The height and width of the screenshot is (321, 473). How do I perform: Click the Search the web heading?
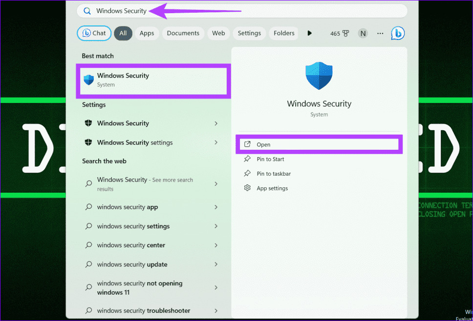(104, 161)
